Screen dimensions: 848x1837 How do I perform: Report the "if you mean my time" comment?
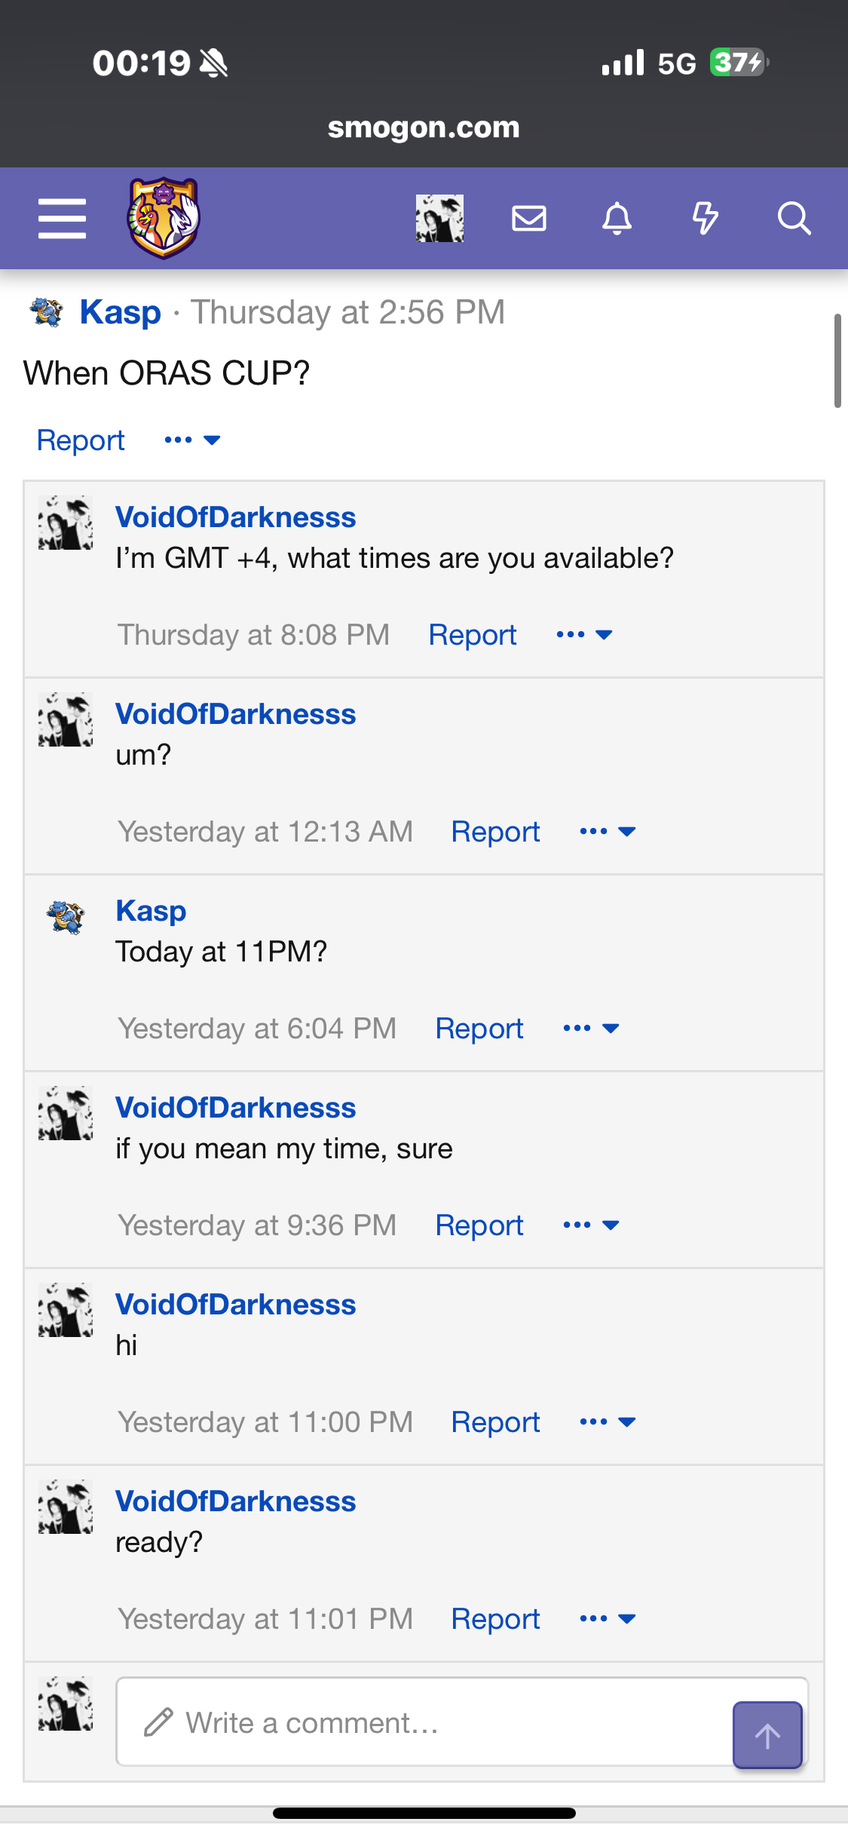[x=479, y=1225]
